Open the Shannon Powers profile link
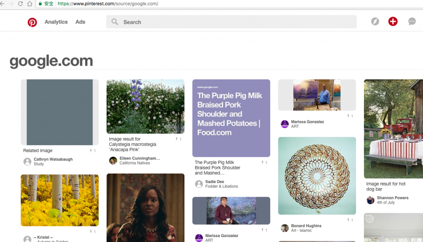 pos(393,198)
